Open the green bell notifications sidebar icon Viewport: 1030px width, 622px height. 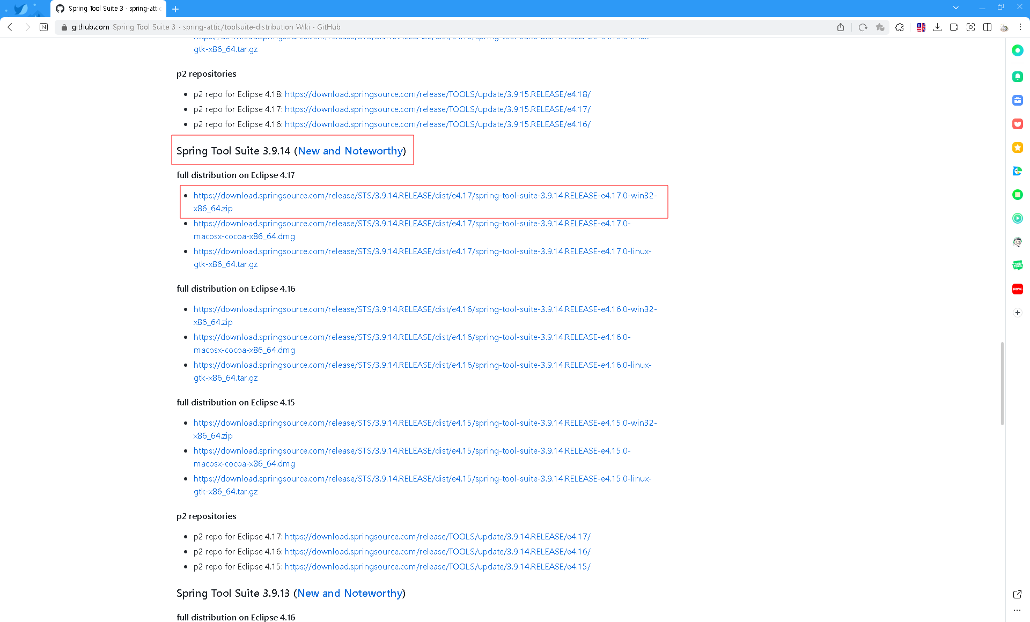(x=1017, y=77)
